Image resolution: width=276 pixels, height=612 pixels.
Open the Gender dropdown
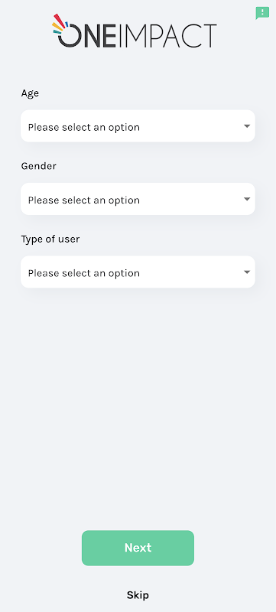(138, 199)
